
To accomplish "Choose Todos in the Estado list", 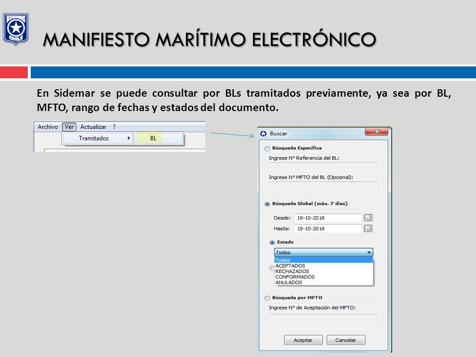I will (324, 260).
